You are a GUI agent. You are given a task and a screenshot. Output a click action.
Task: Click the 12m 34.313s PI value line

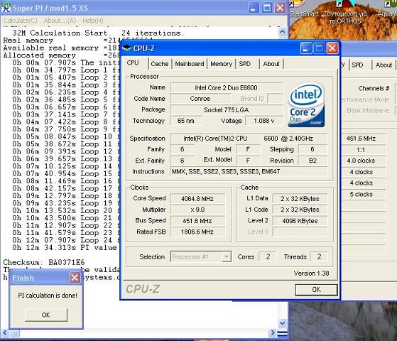(65, 247)
